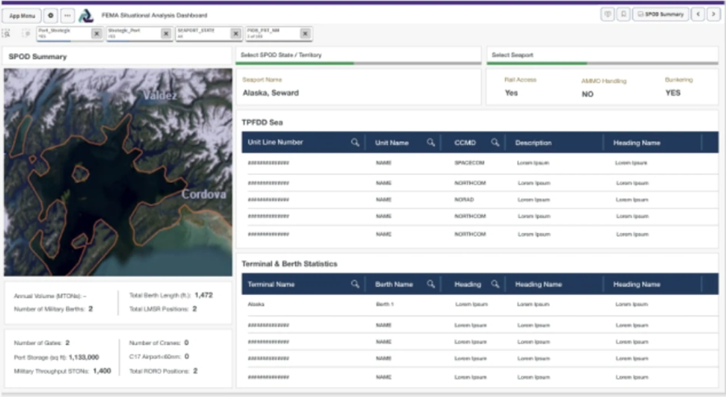The height and width of the screenshot is (397, 726).
Task: Open the SPOD Summary sheet selector
Action: (x=661, y=14)
